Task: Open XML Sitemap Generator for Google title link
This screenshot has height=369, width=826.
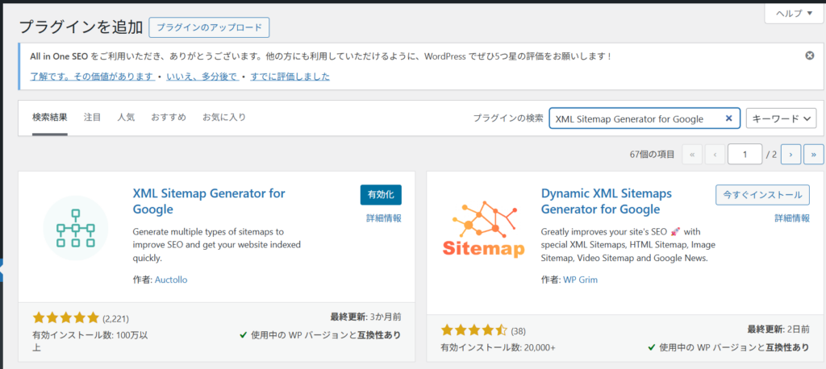Action: pos(209,201)
